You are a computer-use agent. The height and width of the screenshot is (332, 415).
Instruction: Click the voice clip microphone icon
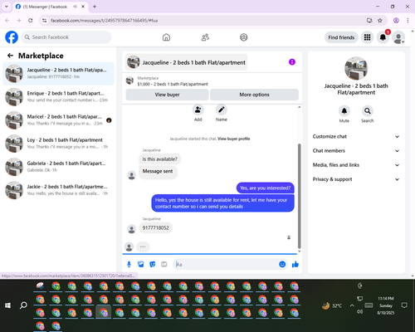click(129, 264)
